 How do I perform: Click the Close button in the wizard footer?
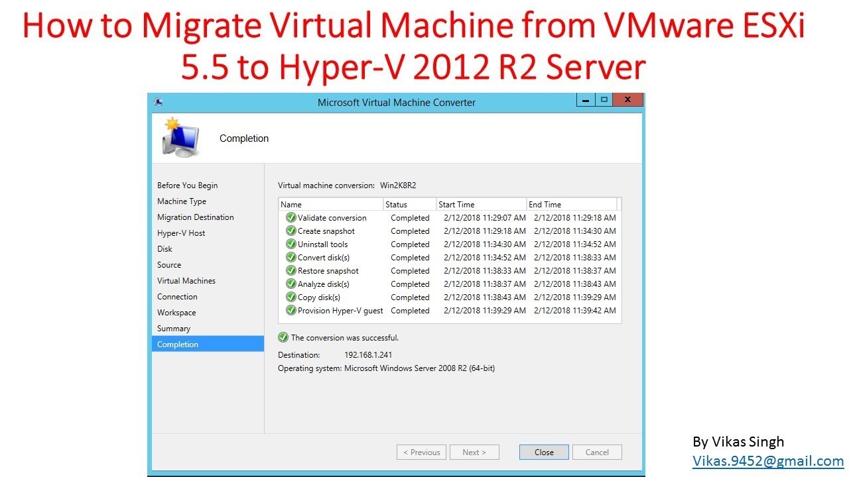pos(544,452)
